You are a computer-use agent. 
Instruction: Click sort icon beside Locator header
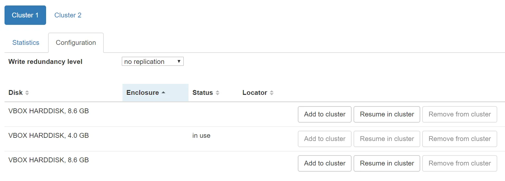[272, 93]
